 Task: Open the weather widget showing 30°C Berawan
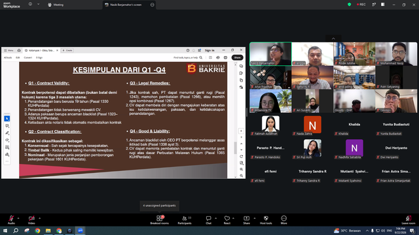[x=347, y=230]
